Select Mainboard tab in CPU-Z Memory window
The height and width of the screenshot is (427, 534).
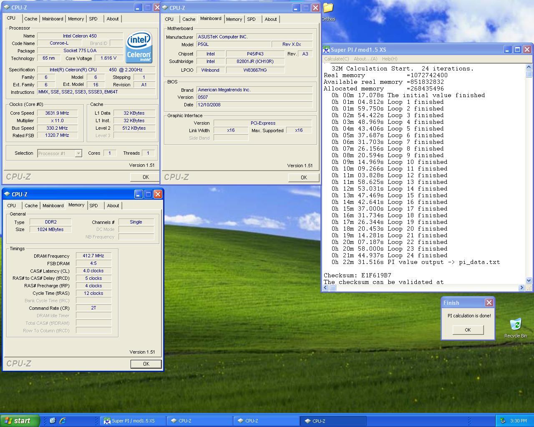(x=53, y=206)
